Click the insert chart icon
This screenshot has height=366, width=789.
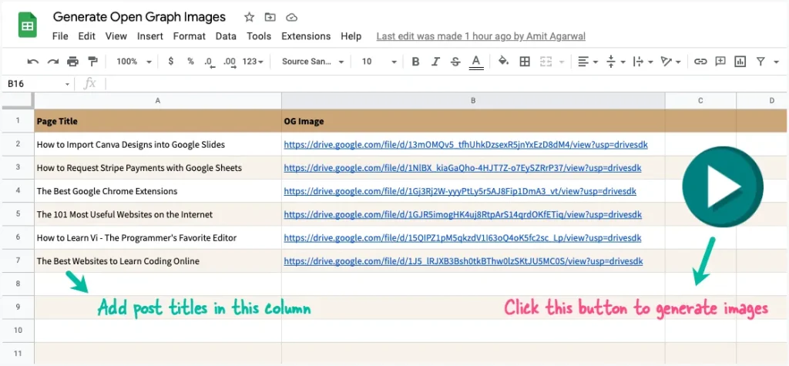[740, 62]
